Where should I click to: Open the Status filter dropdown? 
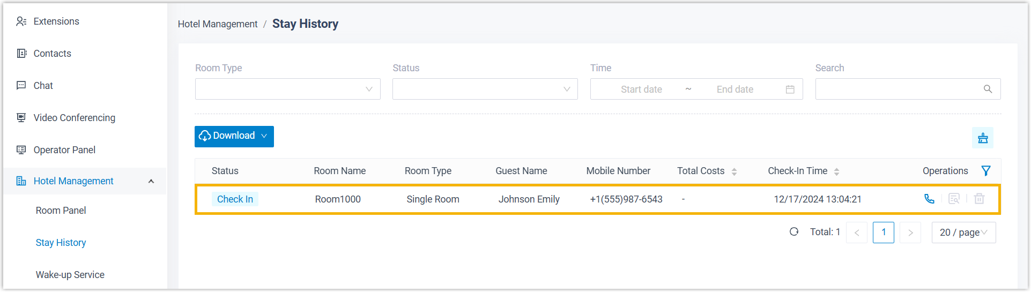485,89
